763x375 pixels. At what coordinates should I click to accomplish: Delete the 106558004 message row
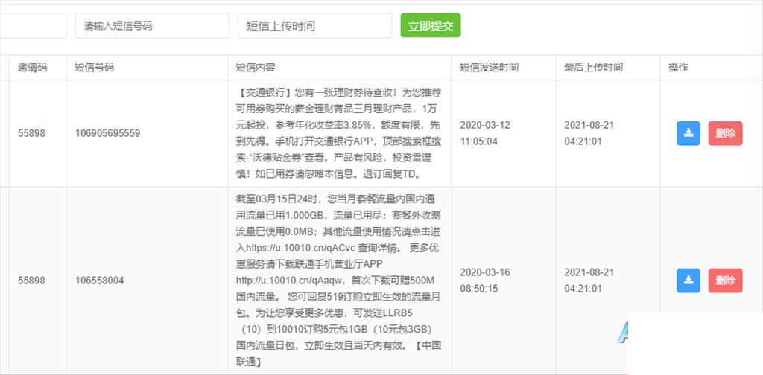(725, 281)
